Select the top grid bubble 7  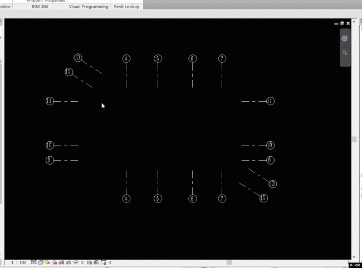[222, 59]
